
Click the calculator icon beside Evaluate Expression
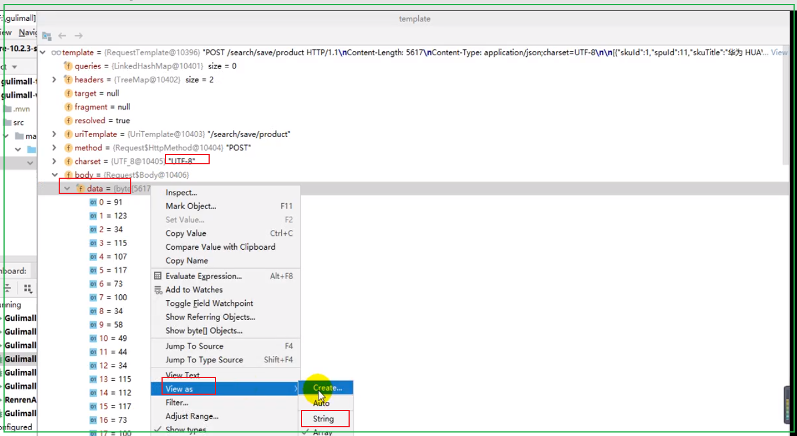tap(158, 276)
